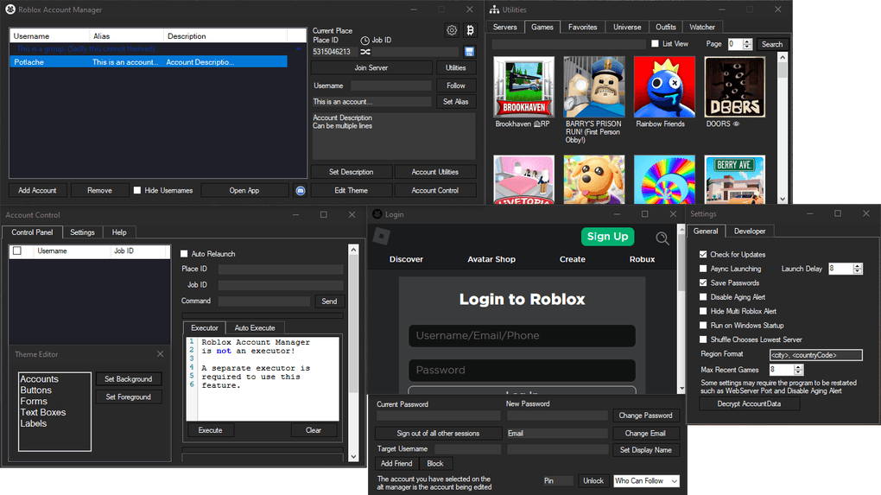This screenshot has height=495, width=881.
Task: Click the clock icon beside Job ID
Action: [364, 41]
